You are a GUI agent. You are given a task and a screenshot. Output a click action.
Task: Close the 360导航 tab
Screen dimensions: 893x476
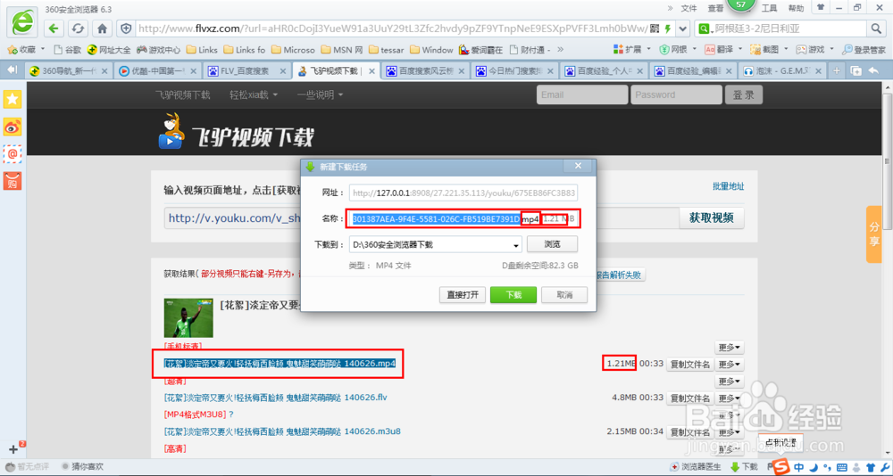tap(104, 71)
